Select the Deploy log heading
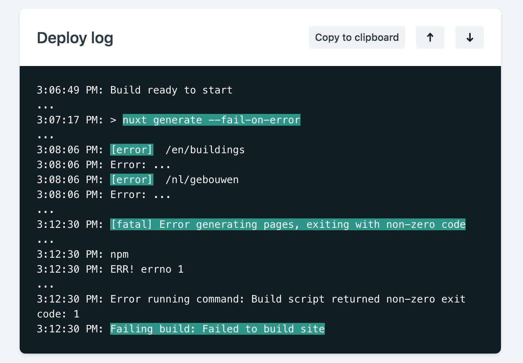 point(75,38)
